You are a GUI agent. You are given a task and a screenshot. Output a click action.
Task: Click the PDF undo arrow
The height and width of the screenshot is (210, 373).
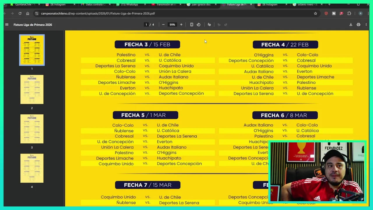click(x=219, y=24)
